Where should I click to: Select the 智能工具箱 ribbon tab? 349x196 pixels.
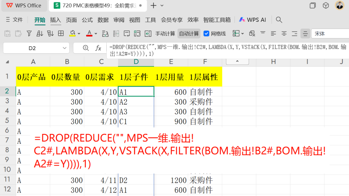tap(217, 20)
